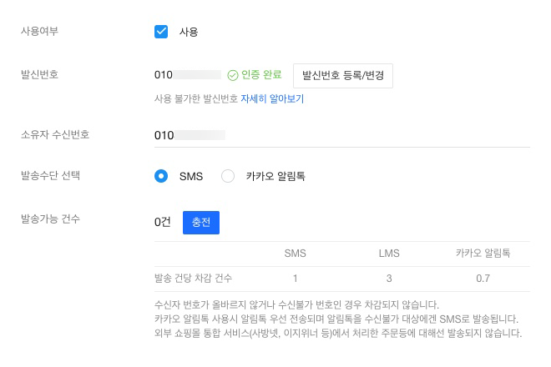Image resolution: width=551 pixels, height=367 pixels.
Task: Select the SMS radio button
Action: 162,176
